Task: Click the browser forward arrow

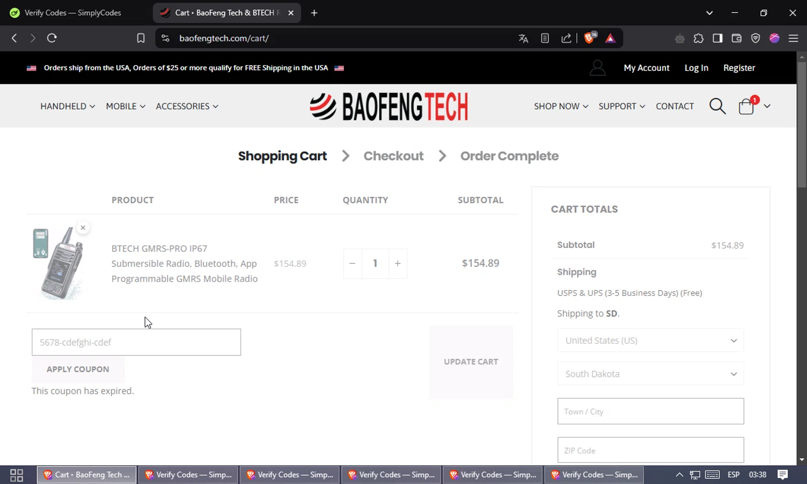Action: 33,38
